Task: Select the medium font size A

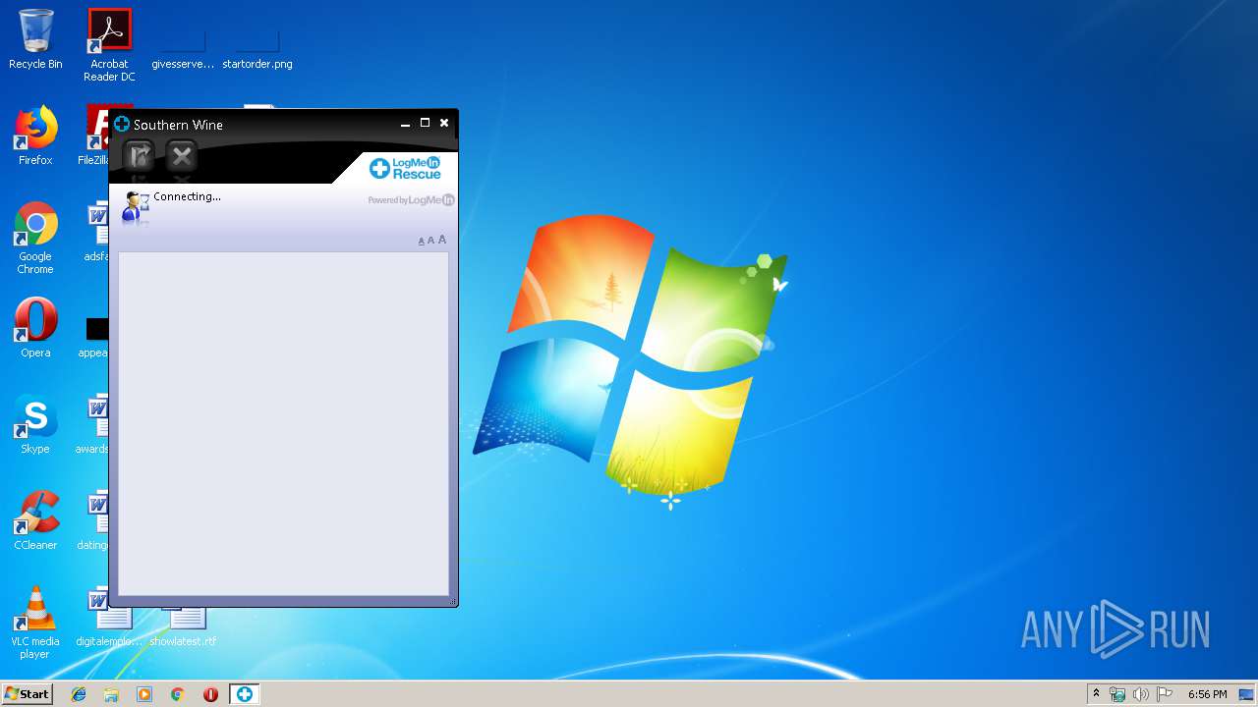Action: 430,241
